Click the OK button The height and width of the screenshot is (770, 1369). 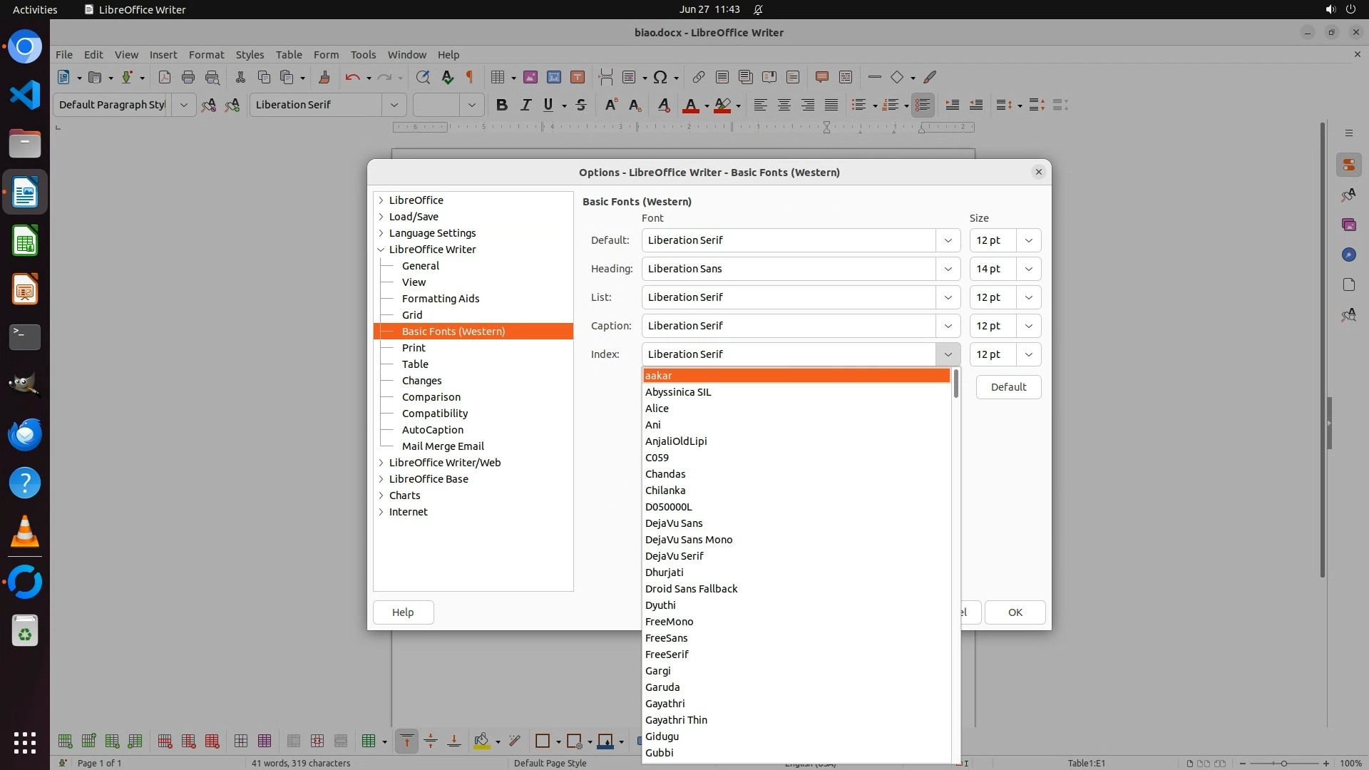(1015, 612)
